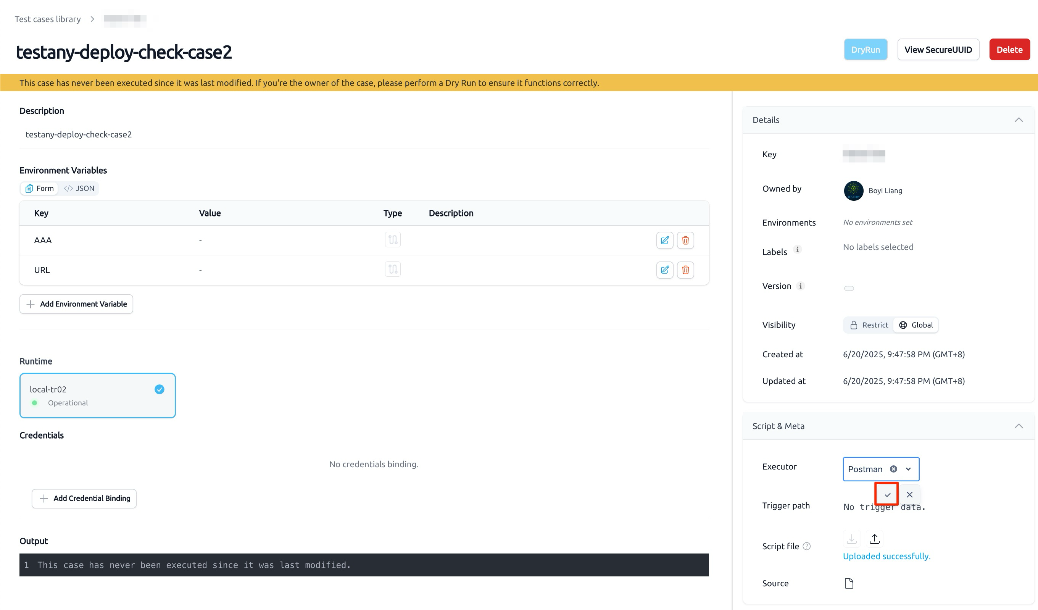The height and width of the screenshot is (610, 1038).
Task: Add Environment Variable
Action: pyautogui.click(x=76, y=304)
